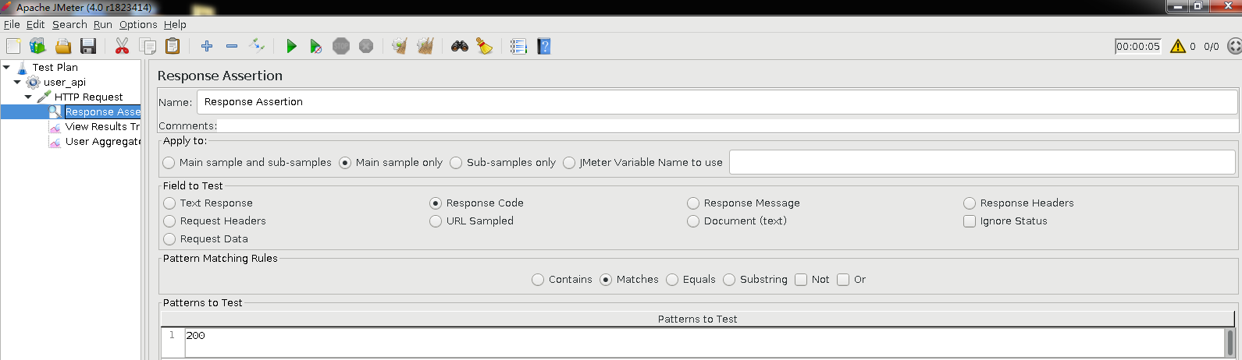This screenshot has height=360, width=1242.
Task: Reset search with the yellow broom icon
Action: [485, 47]
